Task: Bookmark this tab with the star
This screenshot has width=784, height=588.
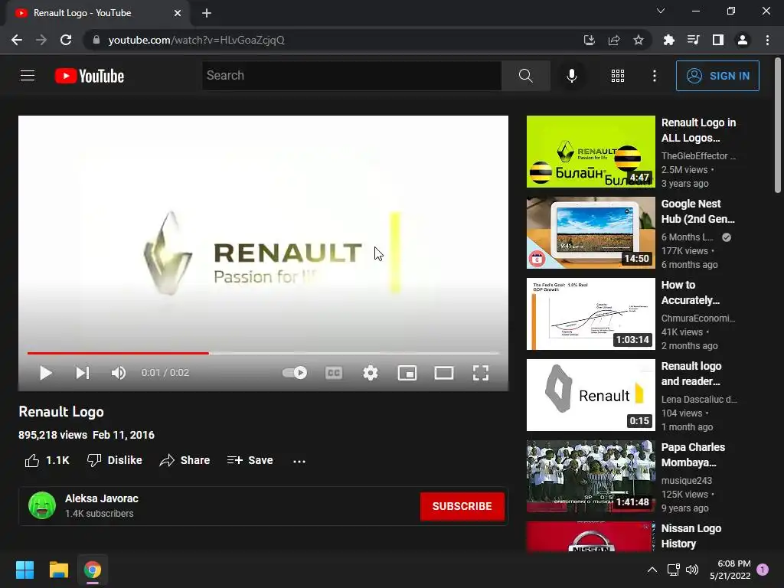Action: click(x=638, y=40)
